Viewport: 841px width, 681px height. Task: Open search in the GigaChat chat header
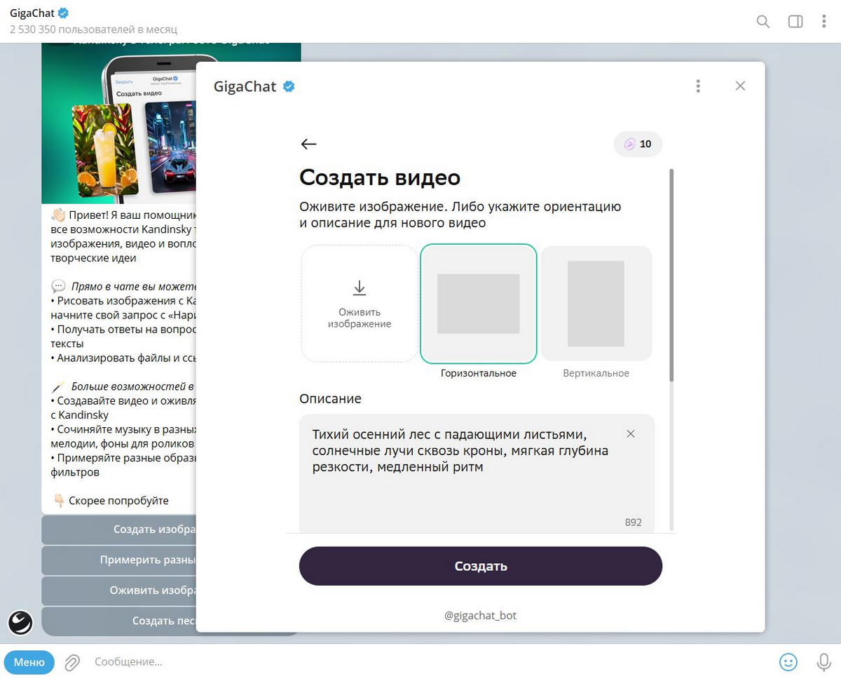(x=763, y=22)
